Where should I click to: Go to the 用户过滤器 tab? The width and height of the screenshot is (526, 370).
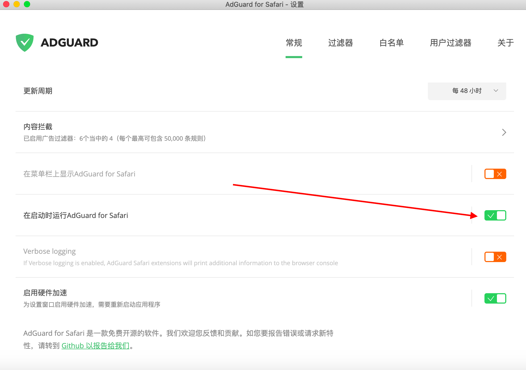click(x=450, y=43)
